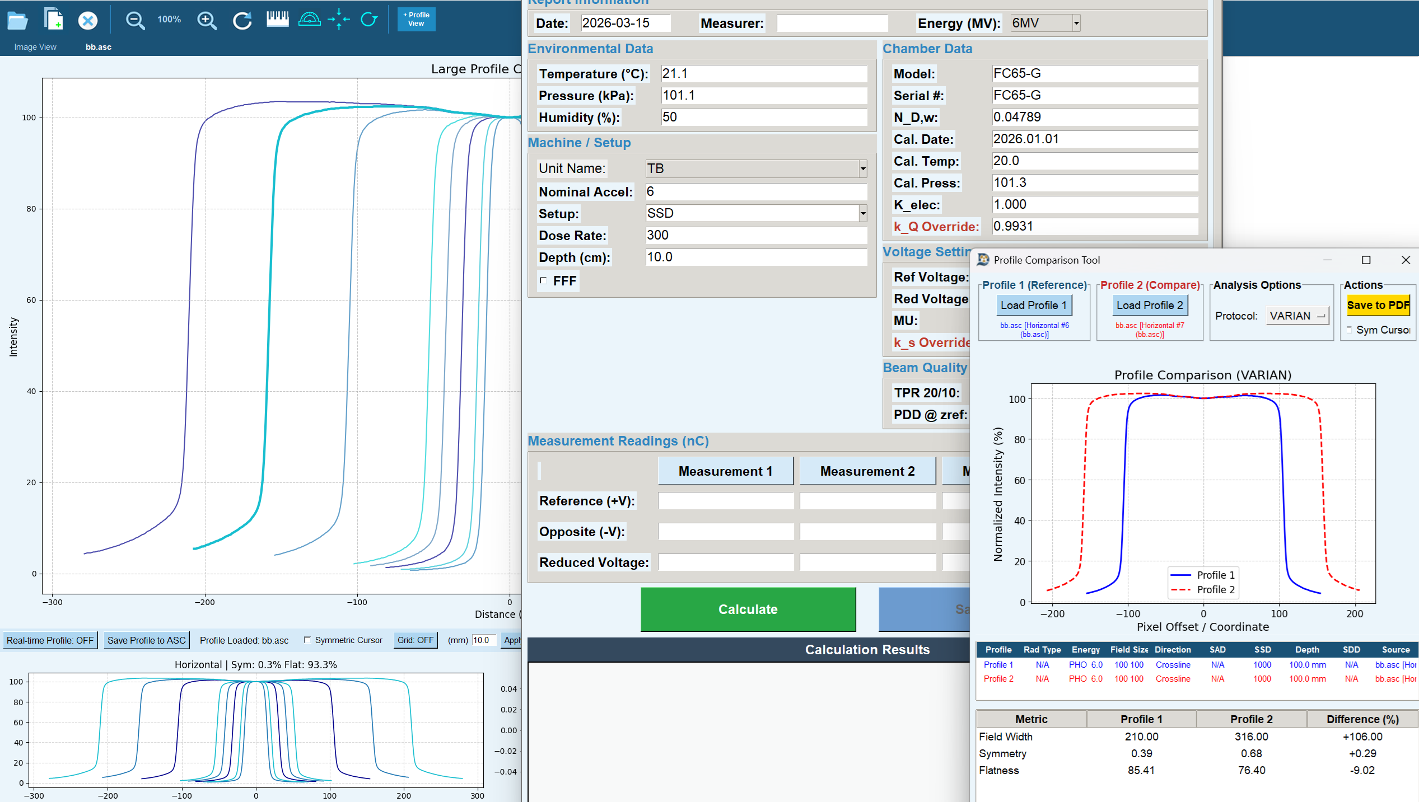Click the Profile Comparison Tool window icon
The image size is (1419, 802).
coord(983,260)
